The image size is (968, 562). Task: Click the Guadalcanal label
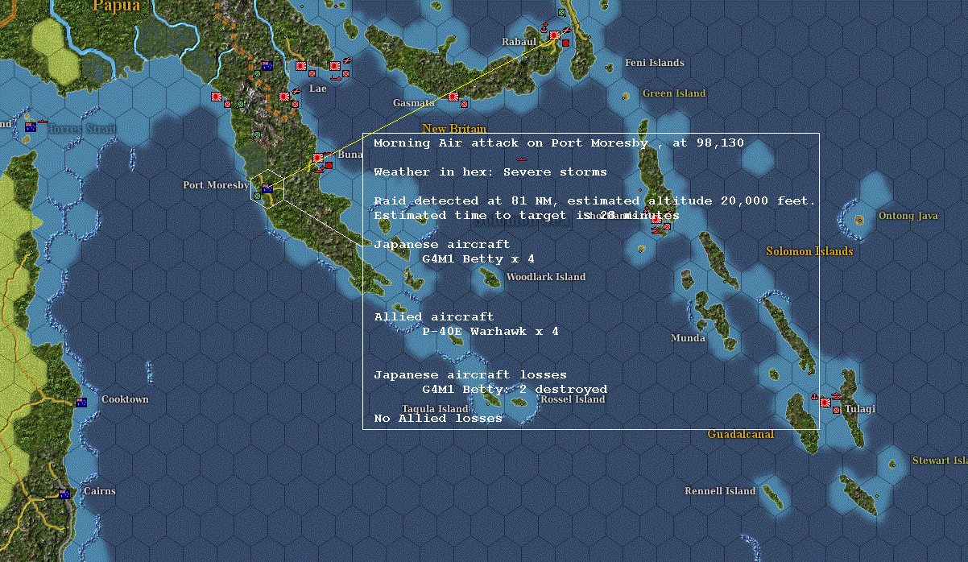(x=741, y=435)
